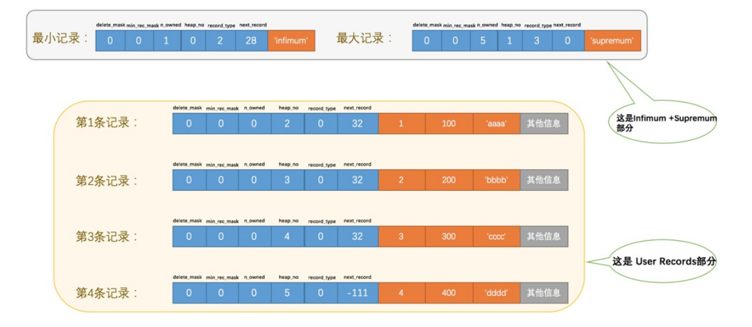The width and height of the screenshot is (752, 327).
Task: Click next_record 32 in 第2条记录
Action: (x=358, y=180)
